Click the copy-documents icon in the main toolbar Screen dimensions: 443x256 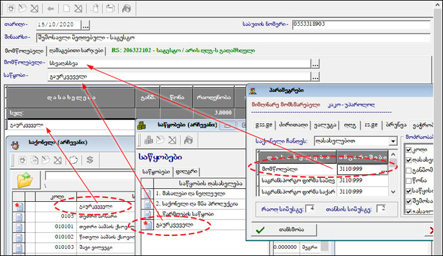[94, 8]
